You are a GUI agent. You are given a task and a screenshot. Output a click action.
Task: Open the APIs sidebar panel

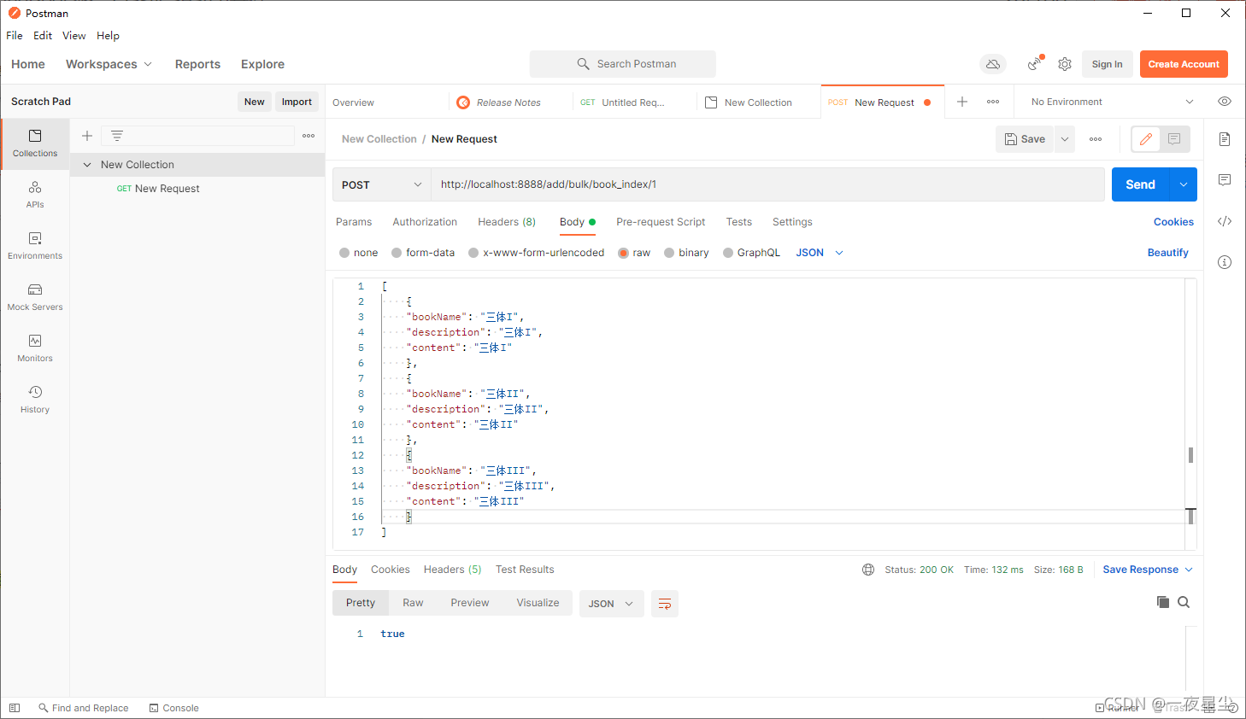pyautogui.click(x=35, y=195)
